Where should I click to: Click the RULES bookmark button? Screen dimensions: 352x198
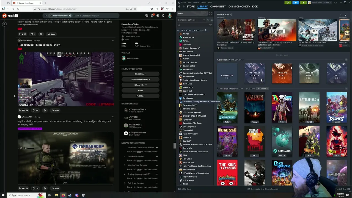click(x=140, y=90)
